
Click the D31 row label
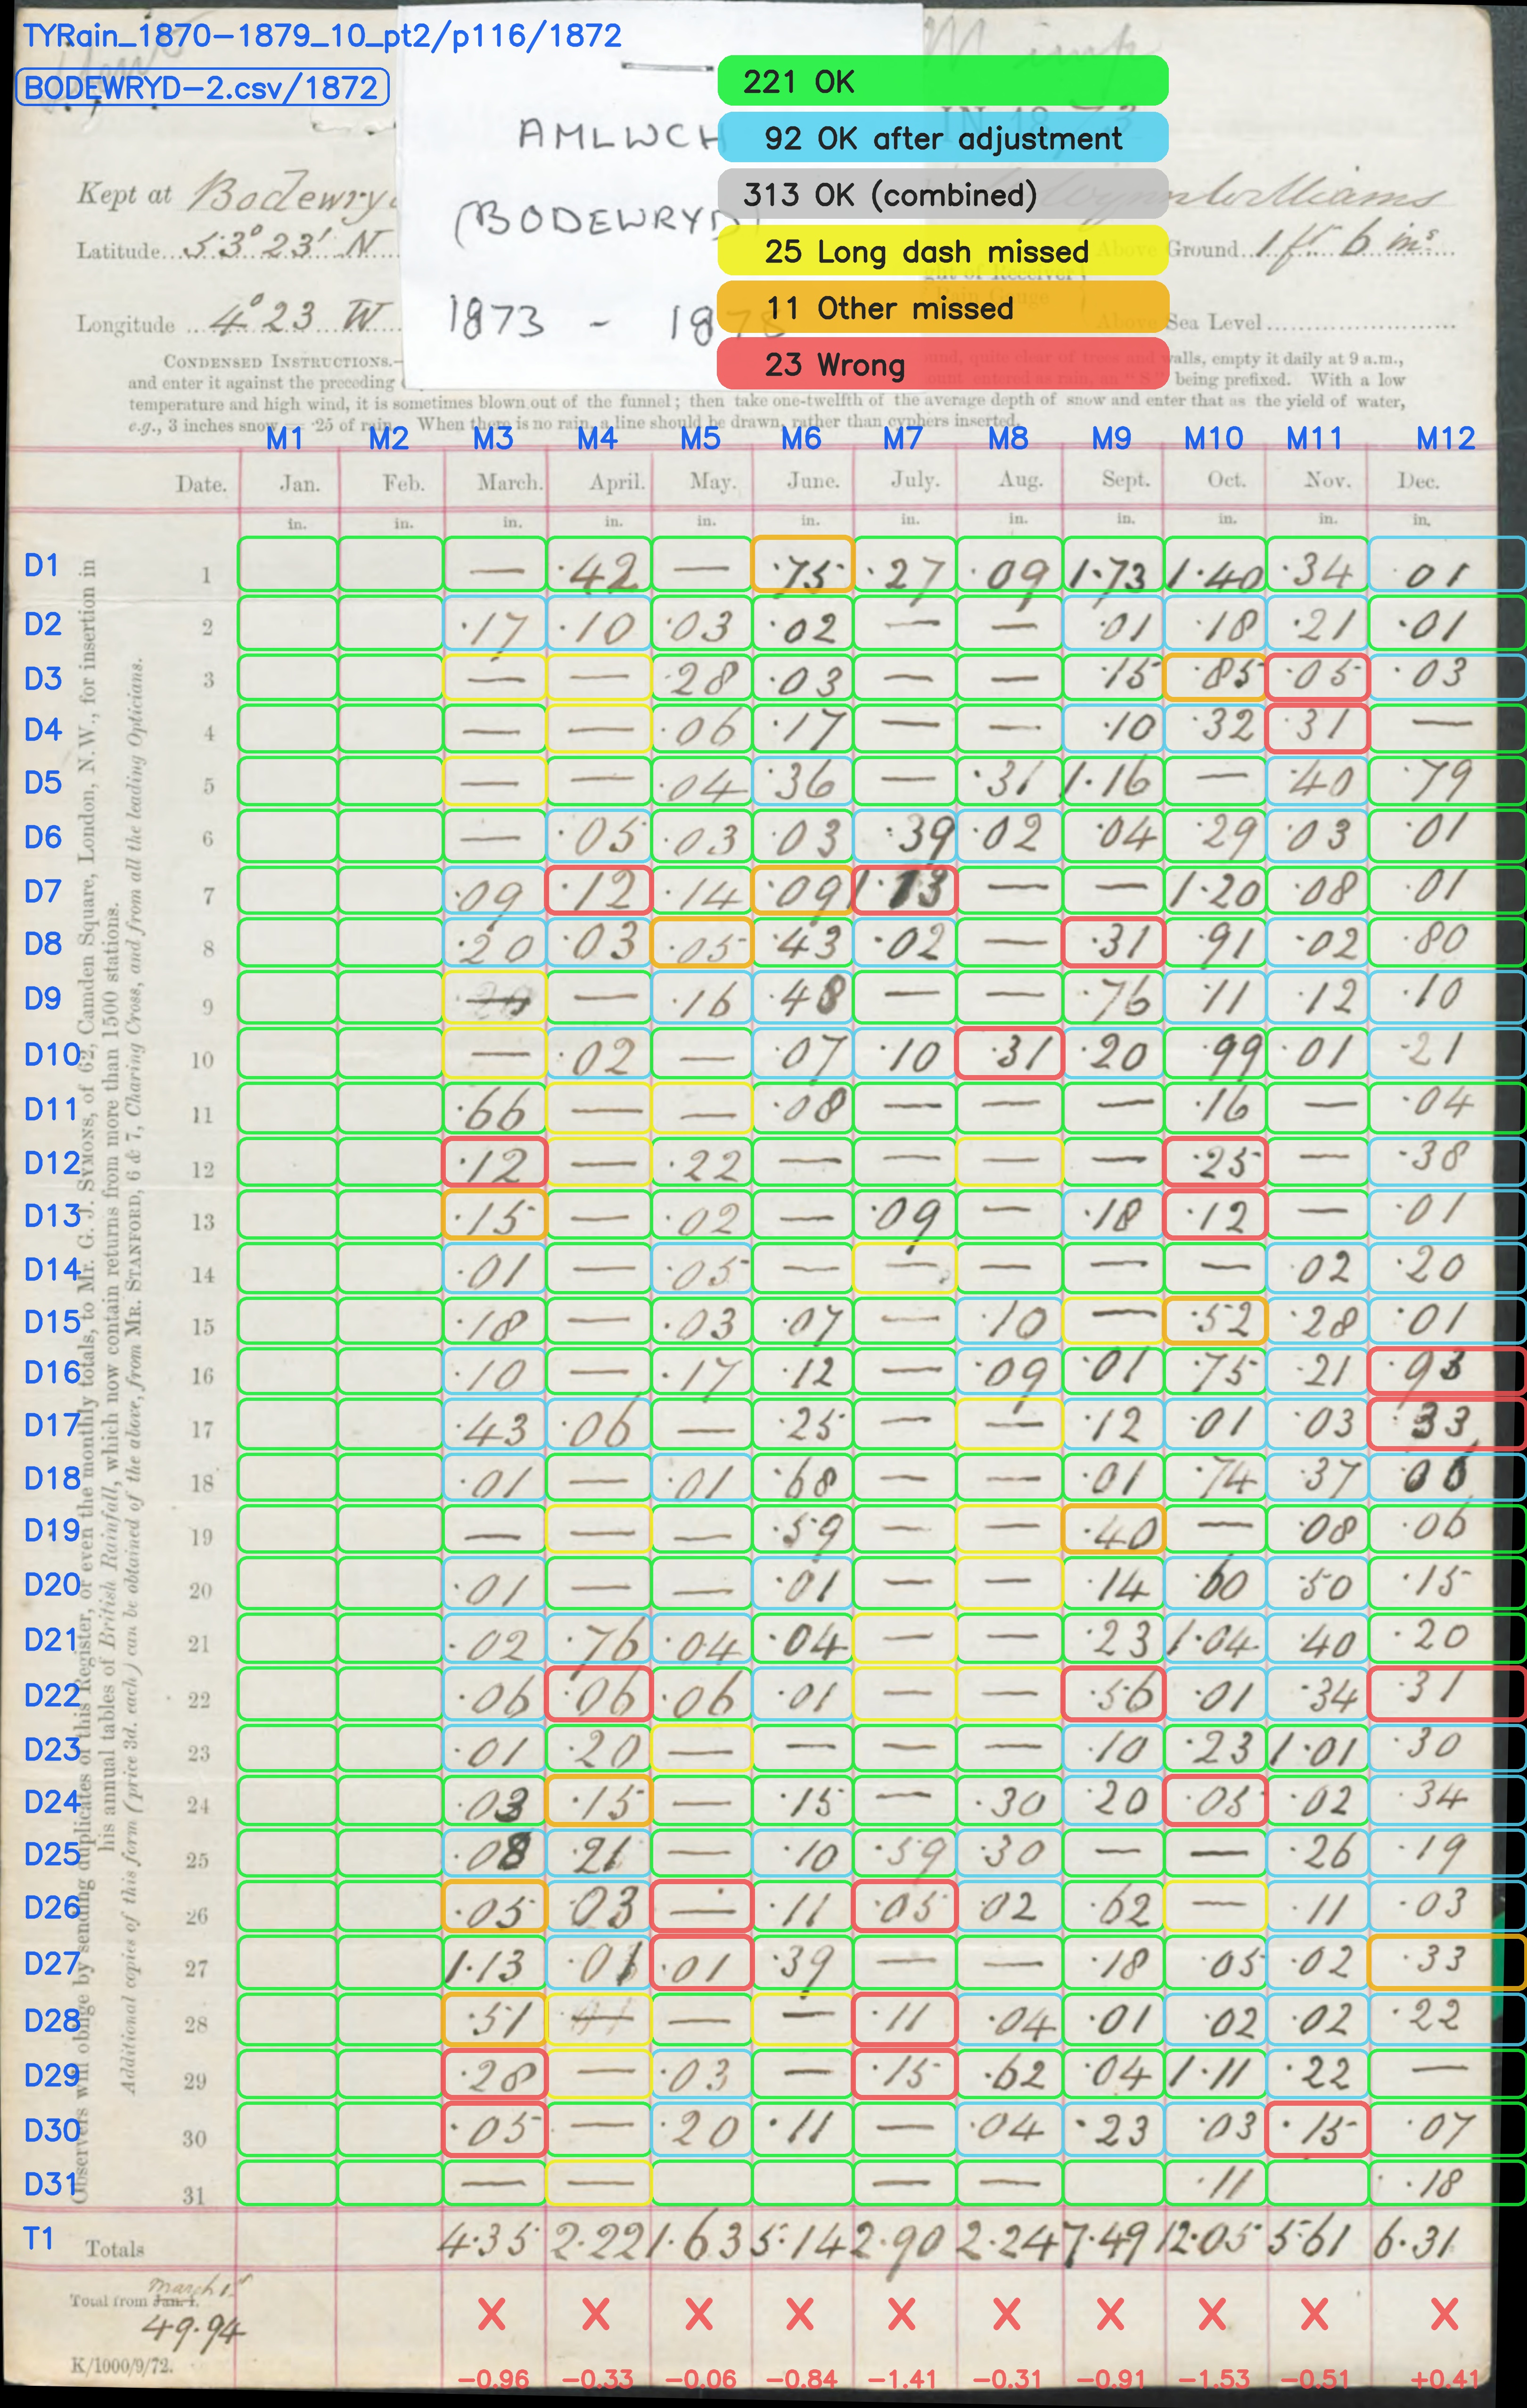[x=51, y=2184]
